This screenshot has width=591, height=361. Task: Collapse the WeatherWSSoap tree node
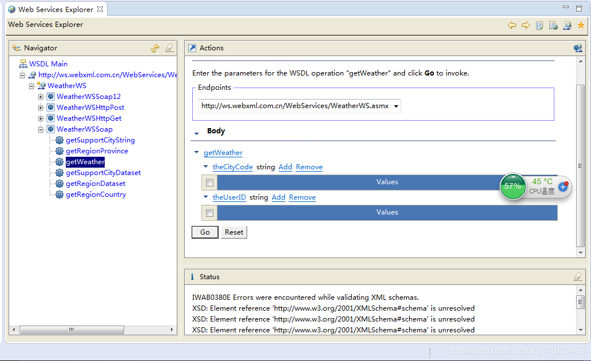(41, 130)
